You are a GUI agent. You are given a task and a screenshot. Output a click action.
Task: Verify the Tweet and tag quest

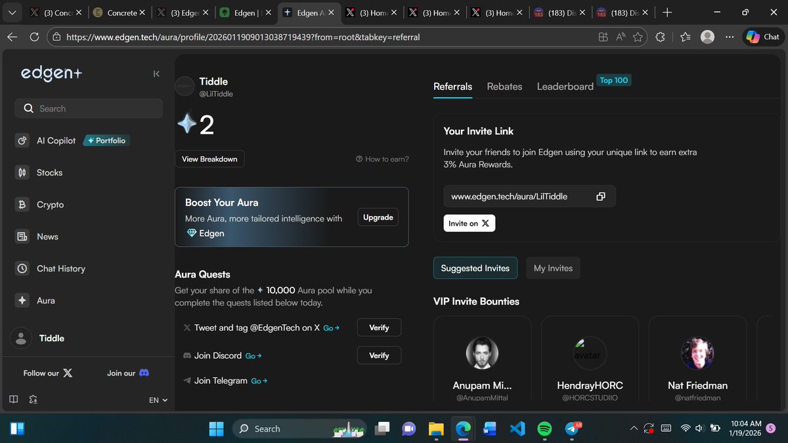point(379,327)
